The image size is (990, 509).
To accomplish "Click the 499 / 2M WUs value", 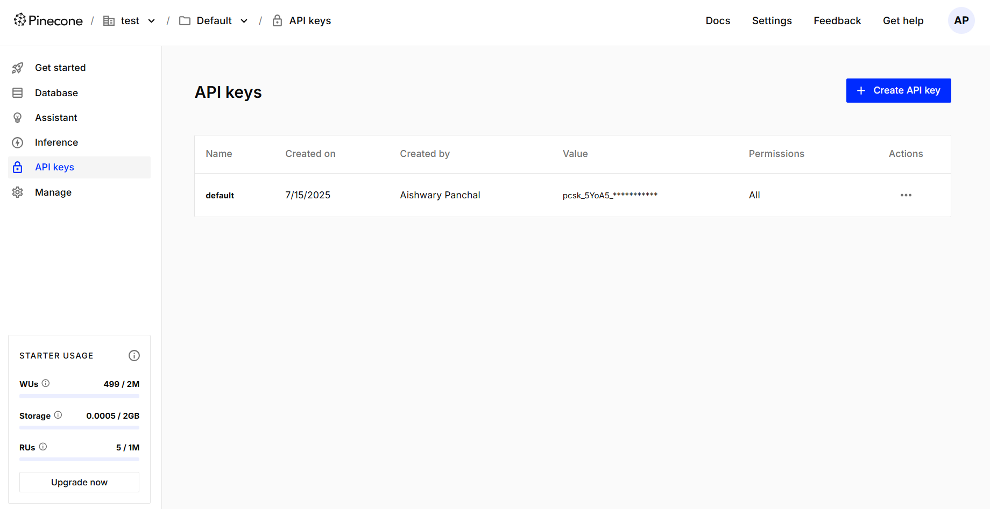I will tap(122, 384).
